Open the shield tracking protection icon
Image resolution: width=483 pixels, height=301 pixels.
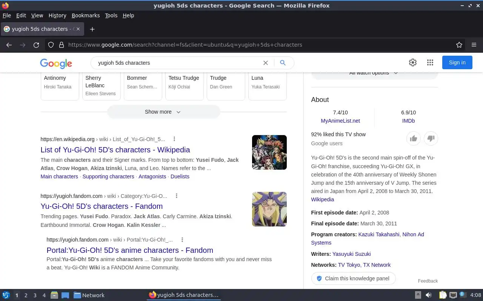51,45
